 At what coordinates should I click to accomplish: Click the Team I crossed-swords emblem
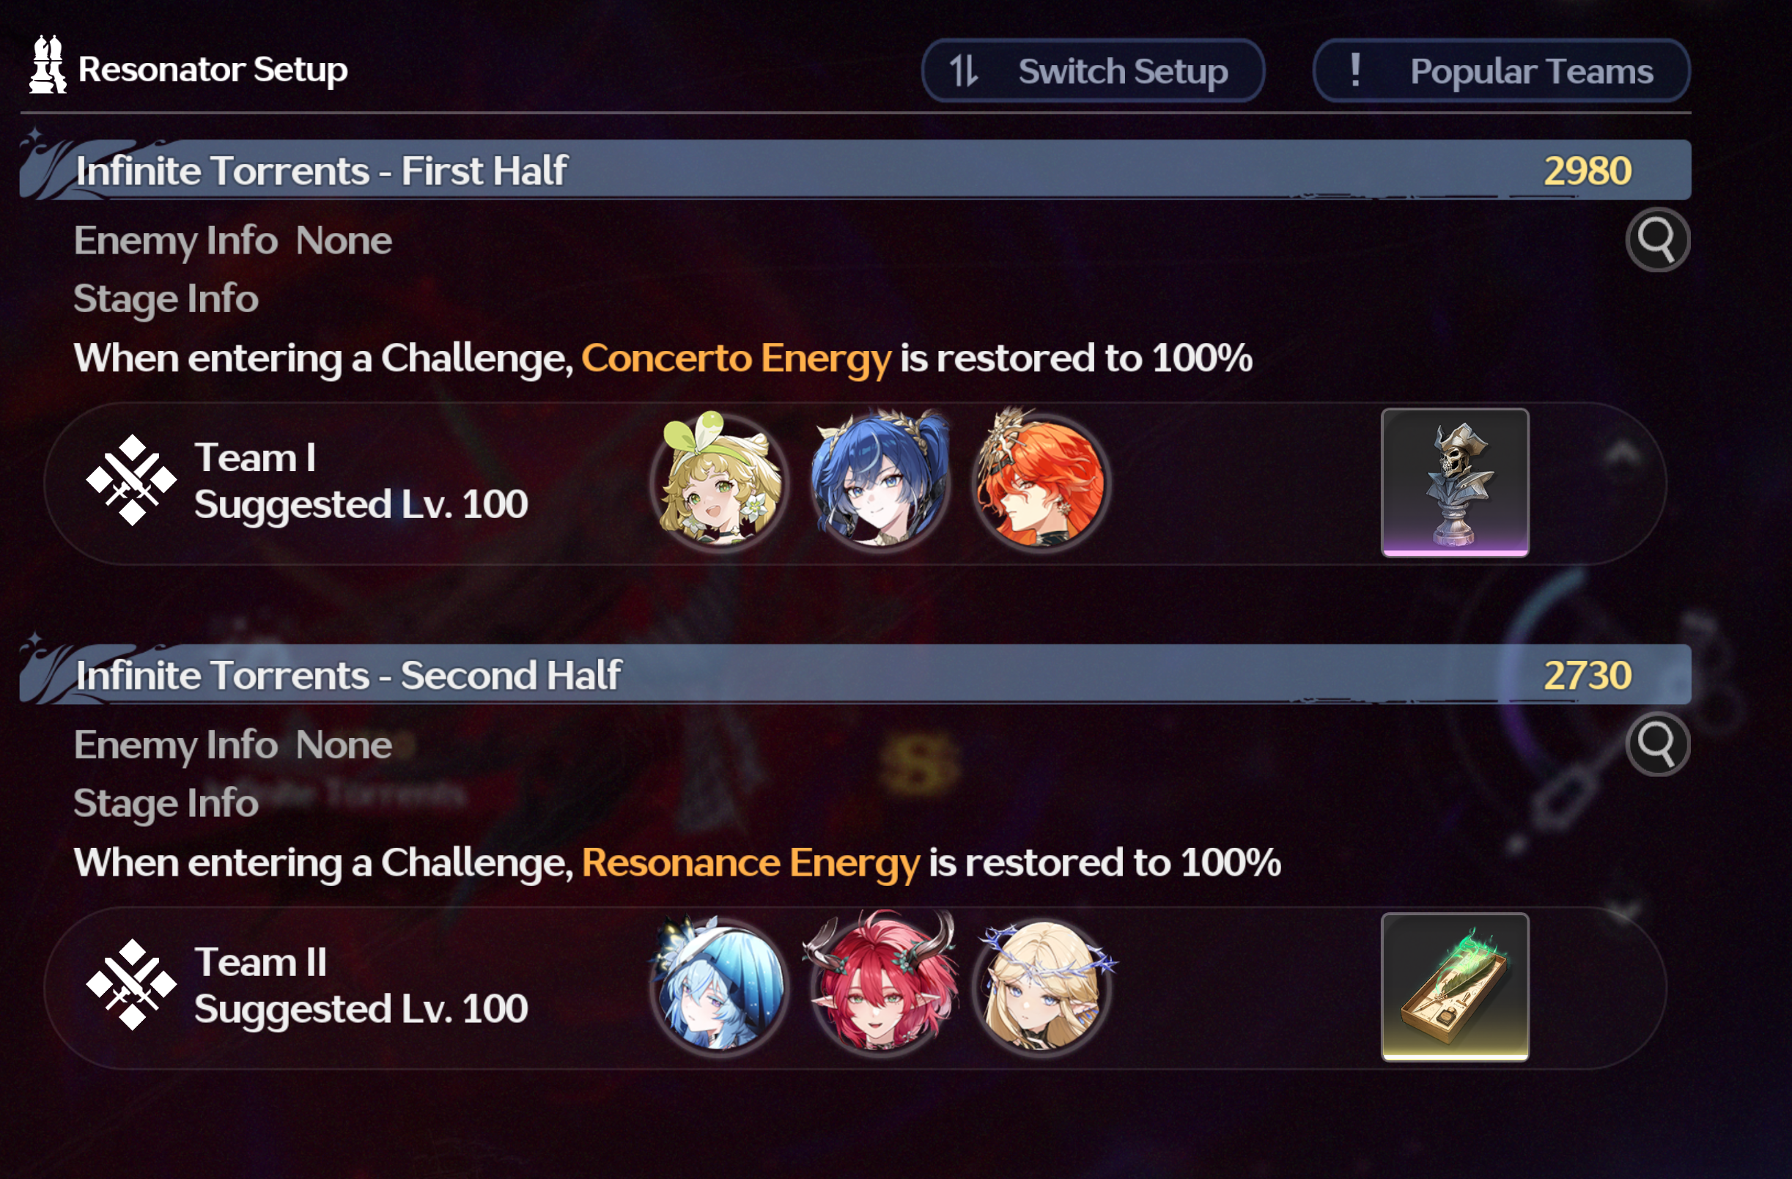click(x=132, y=481)
